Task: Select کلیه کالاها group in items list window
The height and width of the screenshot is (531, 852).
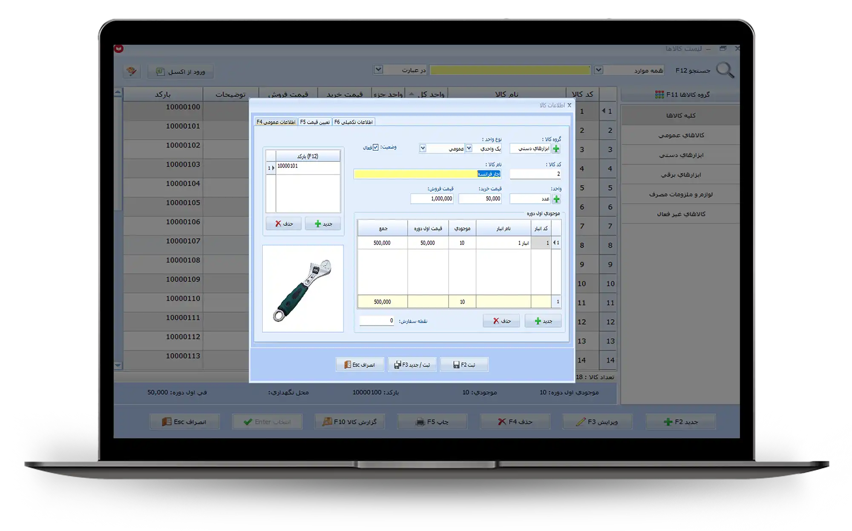Action: (x=680, y=115)
